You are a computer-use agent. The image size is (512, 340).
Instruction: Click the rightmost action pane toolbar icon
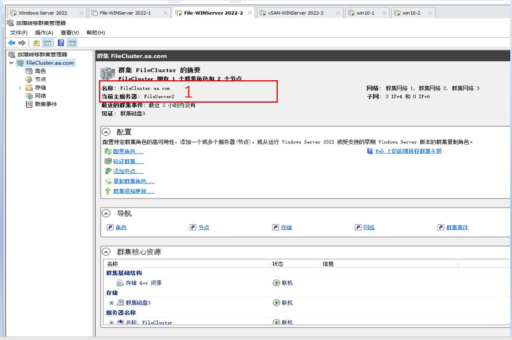(x=73, y=44)
